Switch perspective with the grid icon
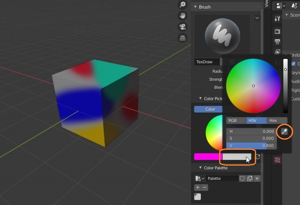The height and width of the screenshot is (205, 300). [x=183, y=38]
